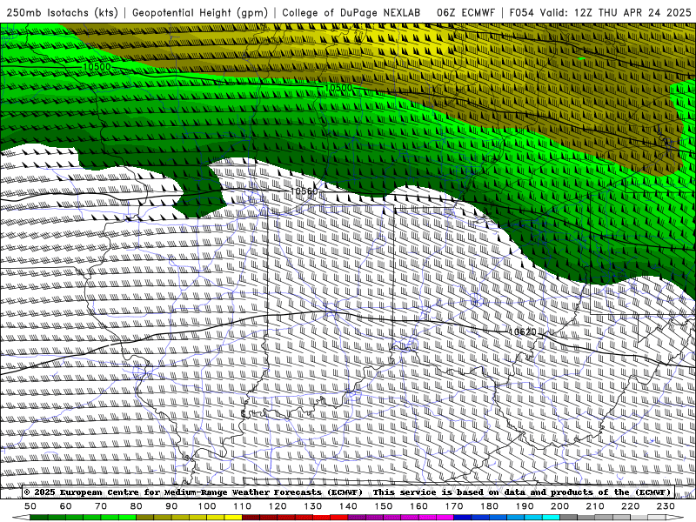
Task: Click the 110 value on the legend scale
Action: (243, 506)
